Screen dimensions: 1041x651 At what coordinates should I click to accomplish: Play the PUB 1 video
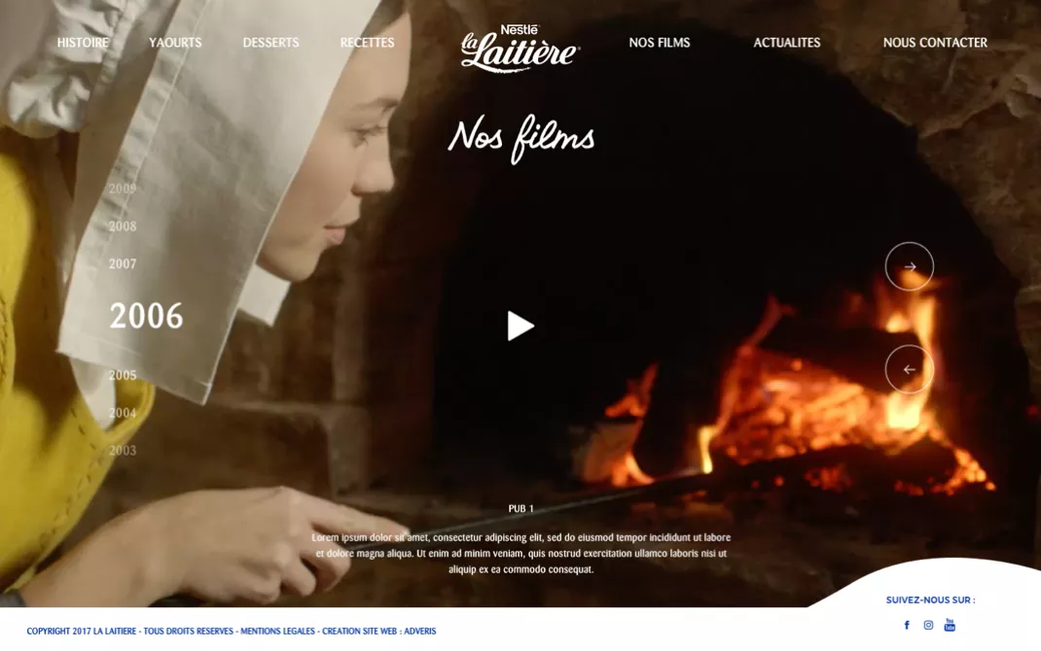tap(520, 326)
